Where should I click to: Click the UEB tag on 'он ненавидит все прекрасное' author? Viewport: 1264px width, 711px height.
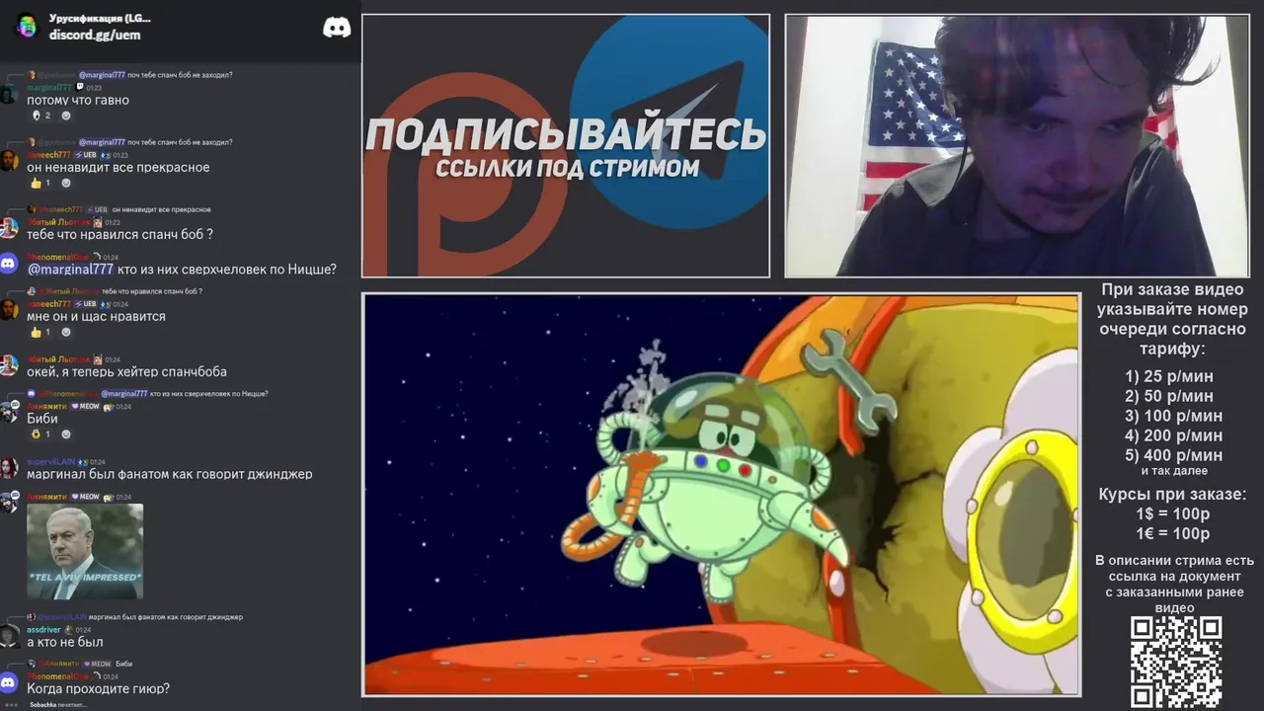click(x=86, y=155)
